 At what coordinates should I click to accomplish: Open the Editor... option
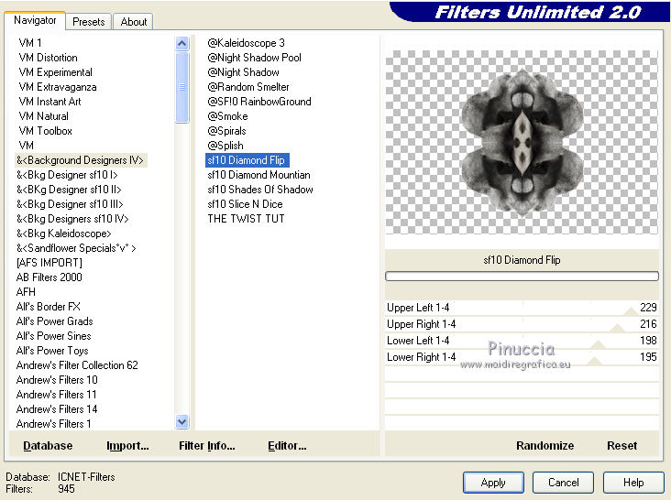click(x=287, y=446)
